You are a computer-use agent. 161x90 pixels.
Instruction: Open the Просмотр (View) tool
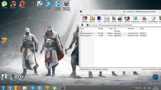(x=107, y=19)
